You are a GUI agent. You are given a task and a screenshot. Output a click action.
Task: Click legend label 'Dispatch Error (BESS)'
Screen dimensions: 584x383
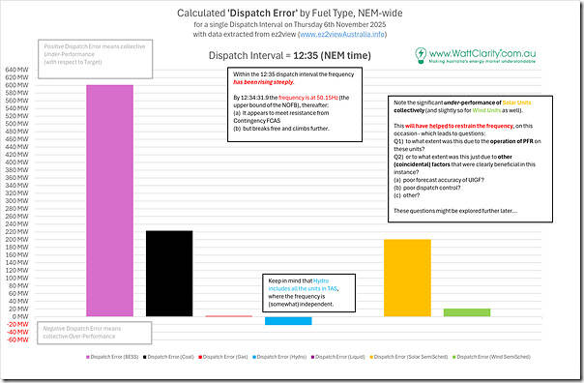[x=114, y=357]
